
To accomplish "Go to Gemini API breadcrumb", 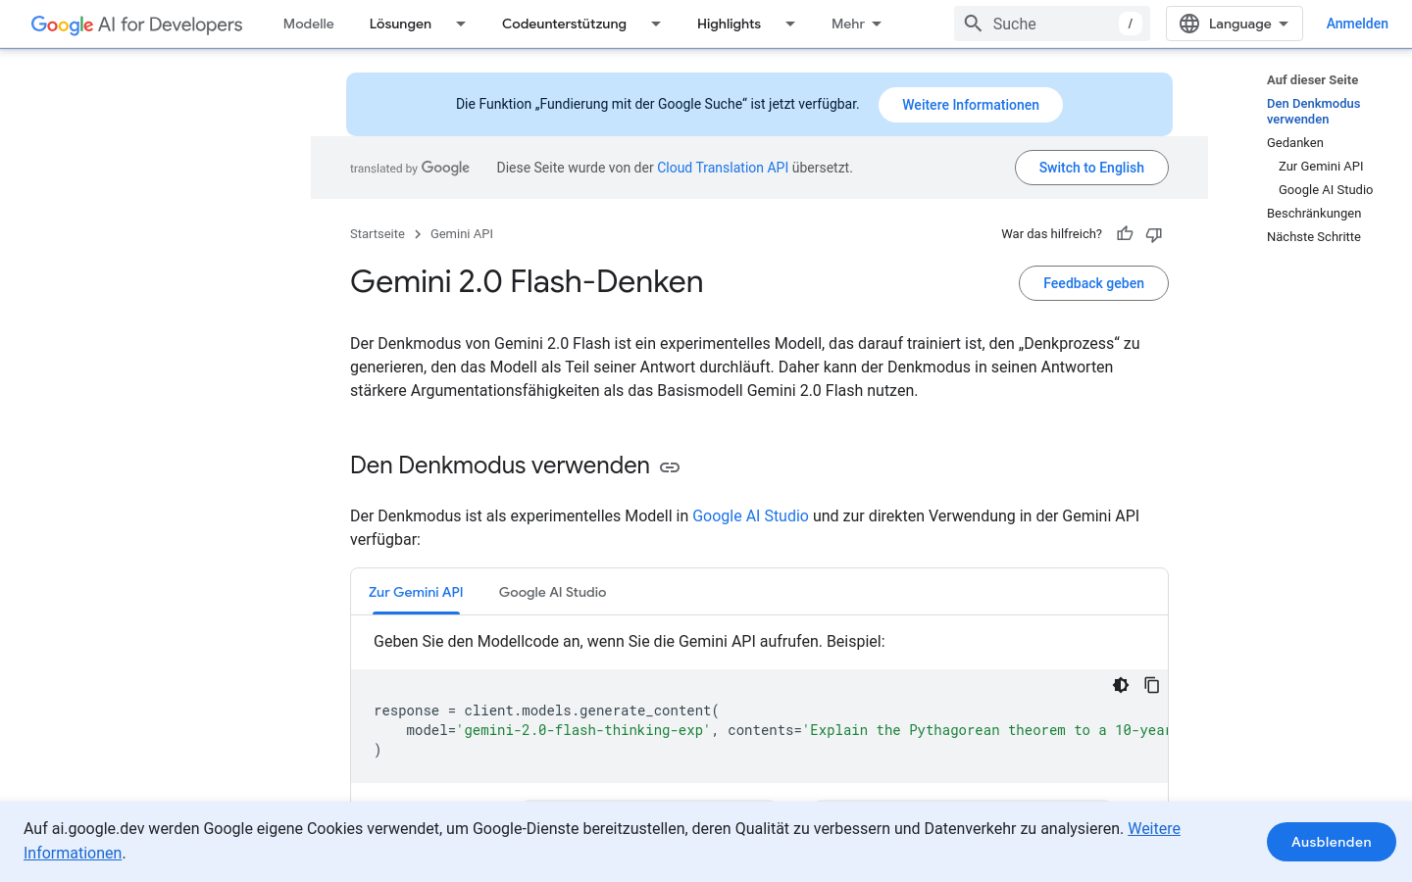I will pos(462,234).
